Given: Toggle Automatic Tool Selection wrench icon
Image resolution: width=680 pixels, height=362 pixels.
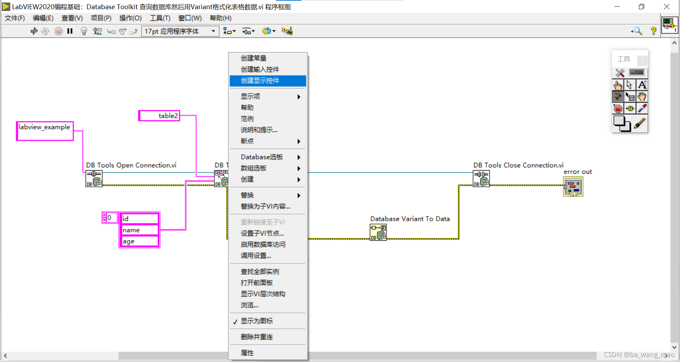Looking at the screenshot, I should [x=620, y=73].
